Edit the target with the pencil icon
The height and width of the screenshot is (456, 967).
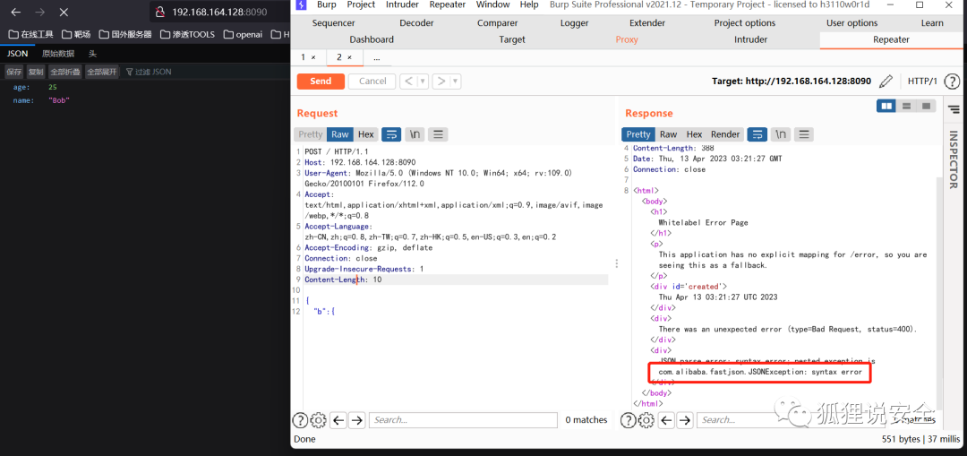[886, 82]
